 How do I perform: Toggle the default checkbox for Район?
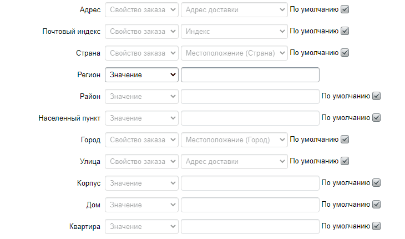coord(377,96)
